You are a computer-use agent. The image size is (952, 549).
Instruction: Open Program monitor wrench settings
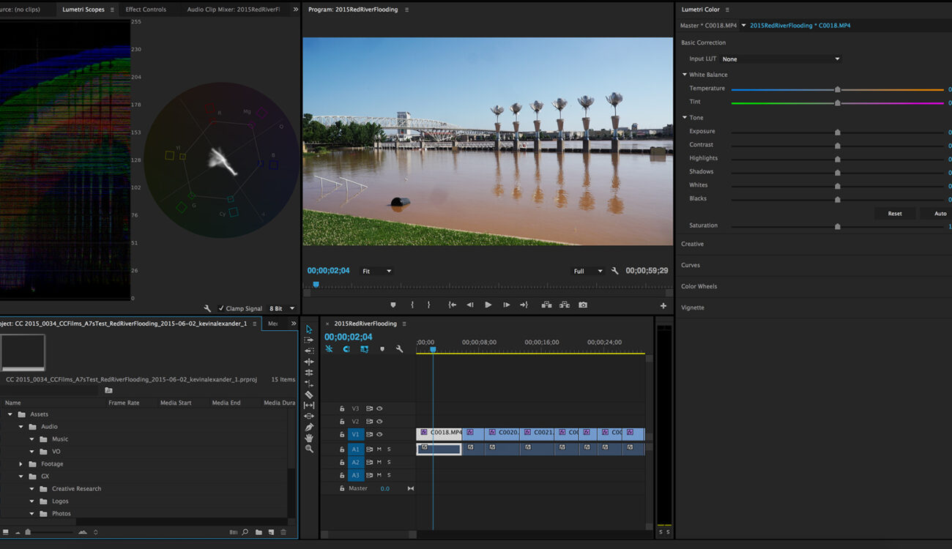pyautogui.click(x=614, y=271)
